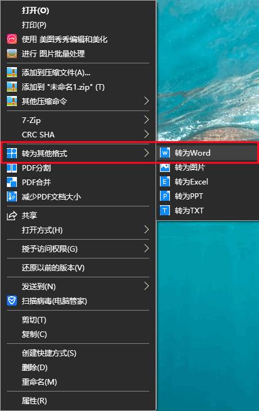Click the Meitu XiuXiu pink icon
Image resolution: width=259 pixels, height=411 pixels.
(x=12, y=40)
